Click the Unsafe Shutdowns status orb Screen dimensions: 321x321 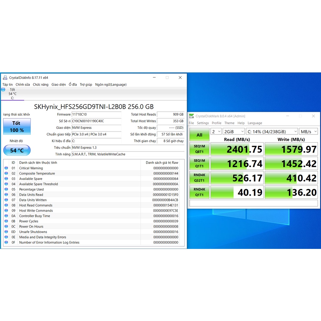6,232
